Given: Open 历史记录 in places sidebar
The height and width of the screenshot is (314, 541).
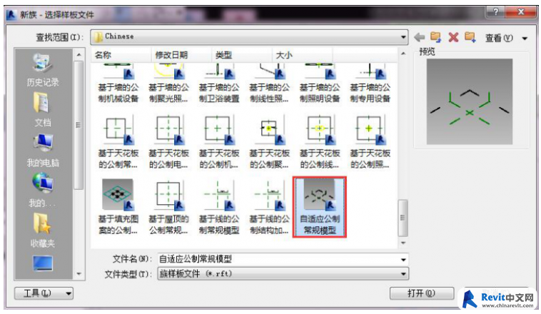Looking at the screenshot, I should click(42, 71).
